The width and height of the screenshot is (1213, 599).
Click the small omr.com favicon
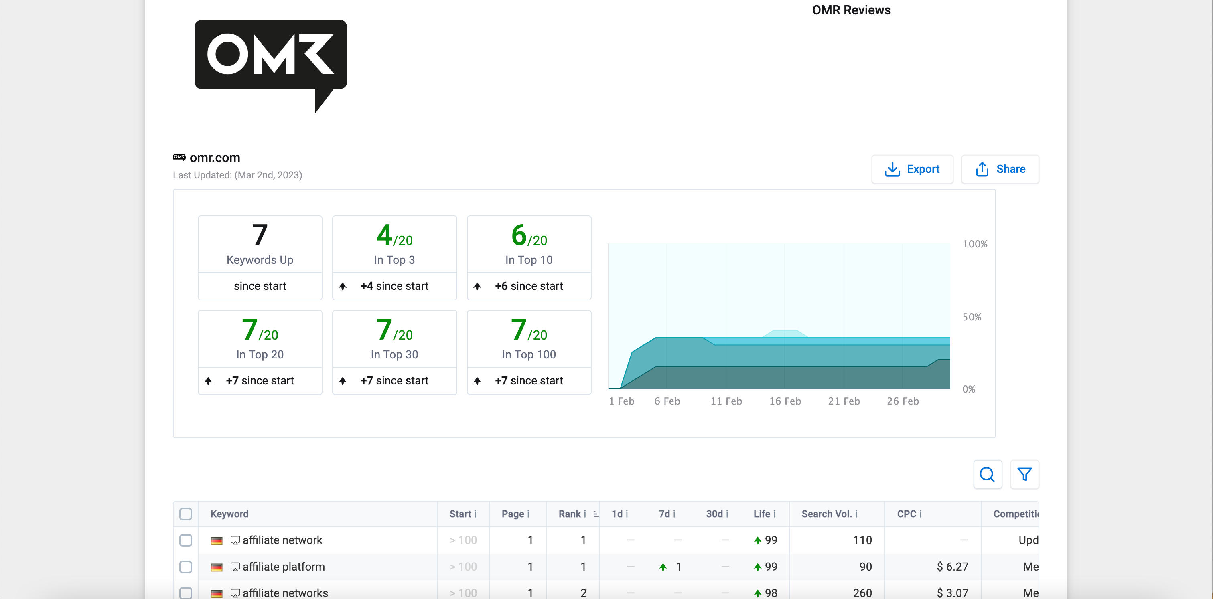coord(179,157)
